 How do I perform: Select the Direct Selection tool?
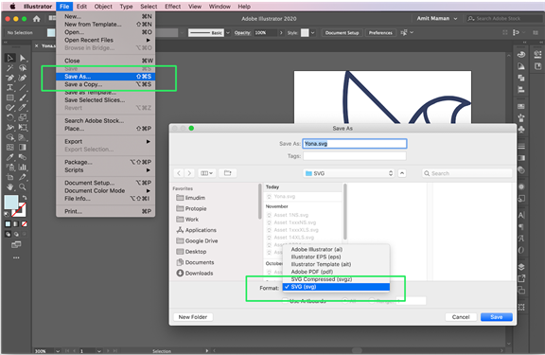23,58
